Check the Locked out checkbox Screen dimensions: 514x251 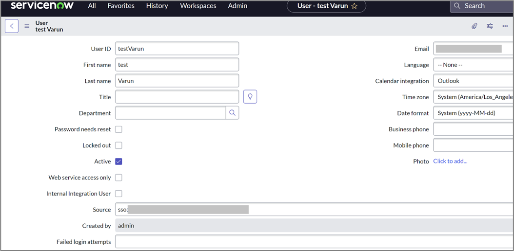pos(119,145)
